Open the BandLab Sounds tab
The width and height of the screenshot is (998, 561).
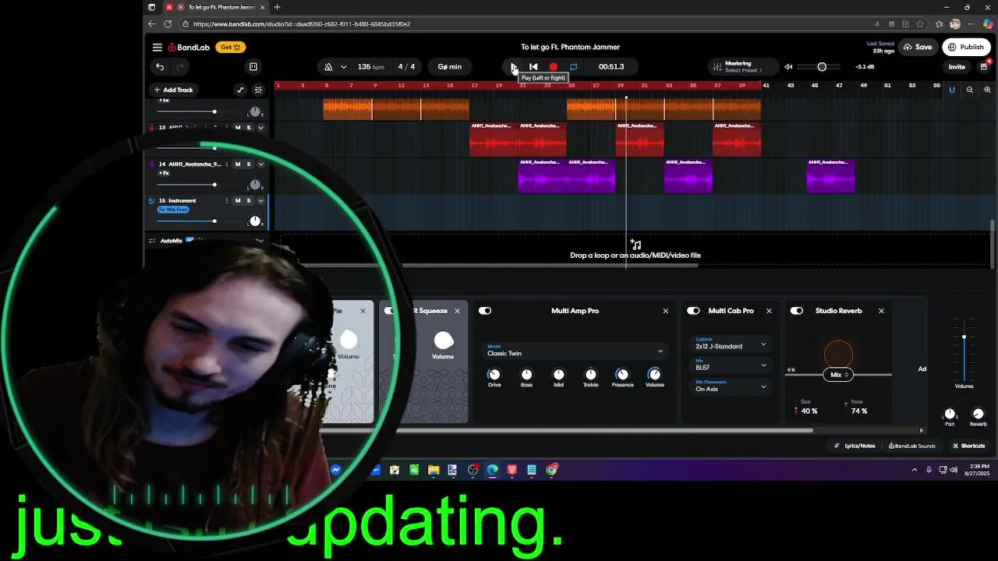(x=912, y=446)
